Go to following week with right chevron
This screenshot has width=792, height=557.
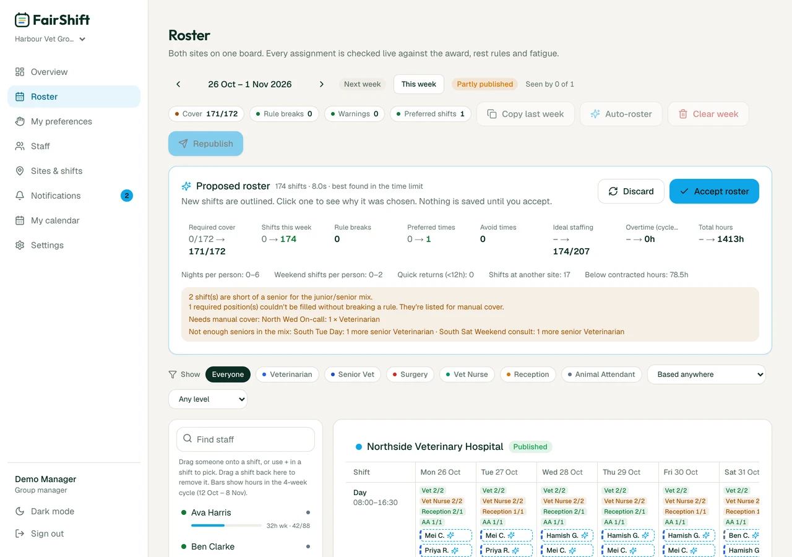tap(321, 84)
